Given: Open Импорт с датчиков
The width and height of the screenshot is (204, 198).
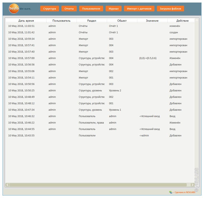Looking at the screenshot, I should pos(139,9).
